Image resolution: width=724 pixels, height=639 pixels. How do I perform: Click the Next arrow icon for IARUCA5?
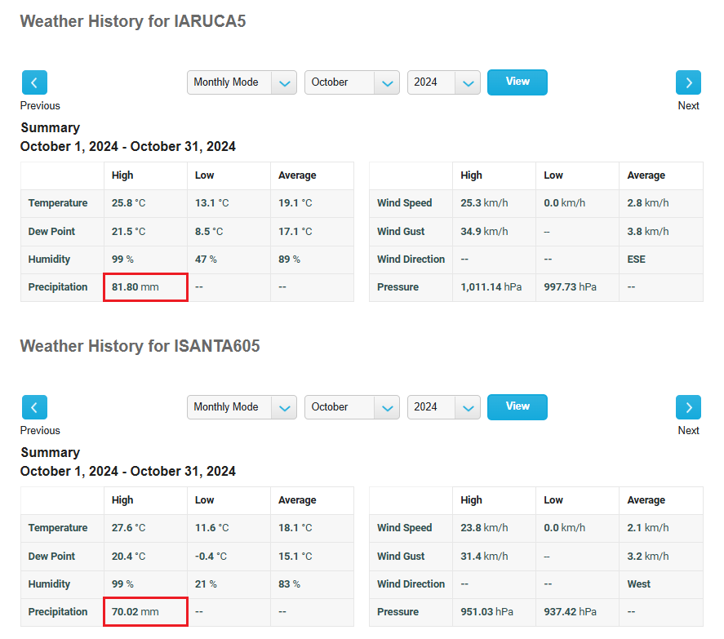click(688, 82)
